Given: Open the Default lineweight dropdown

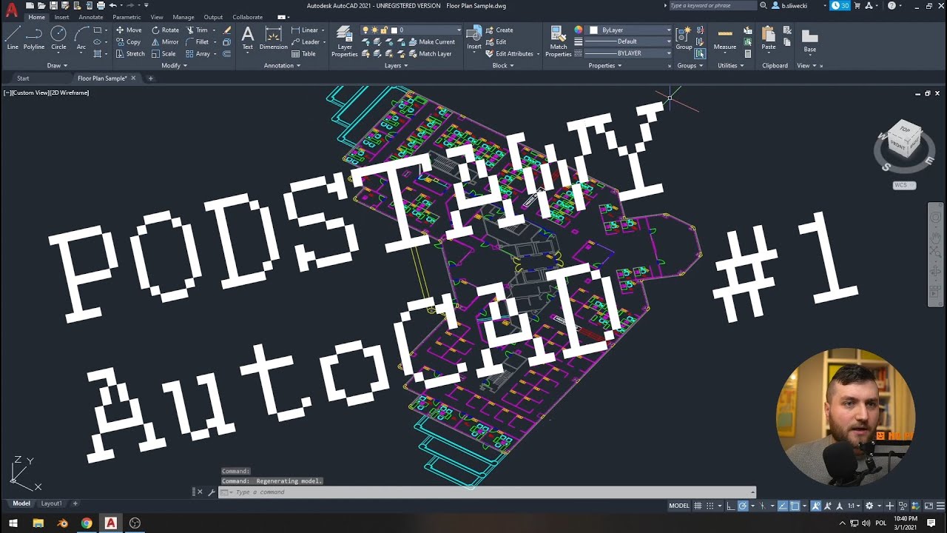Looking at the screenshot, I should point(628,41).
